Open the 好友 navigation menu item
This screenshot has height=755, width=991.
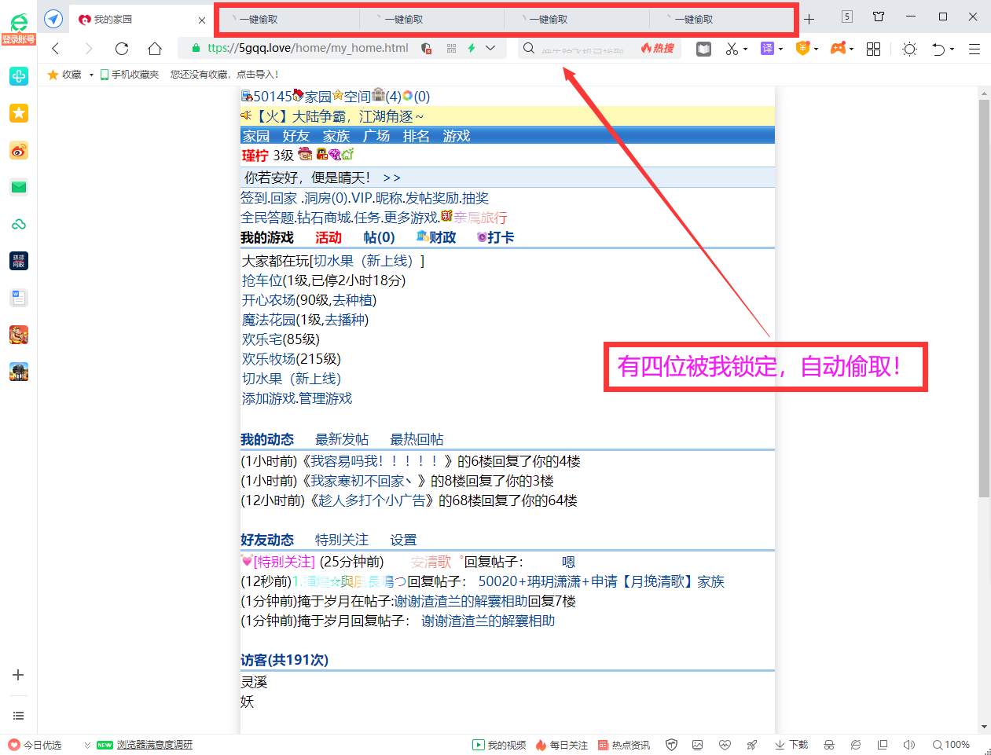[x=296, y=136]
